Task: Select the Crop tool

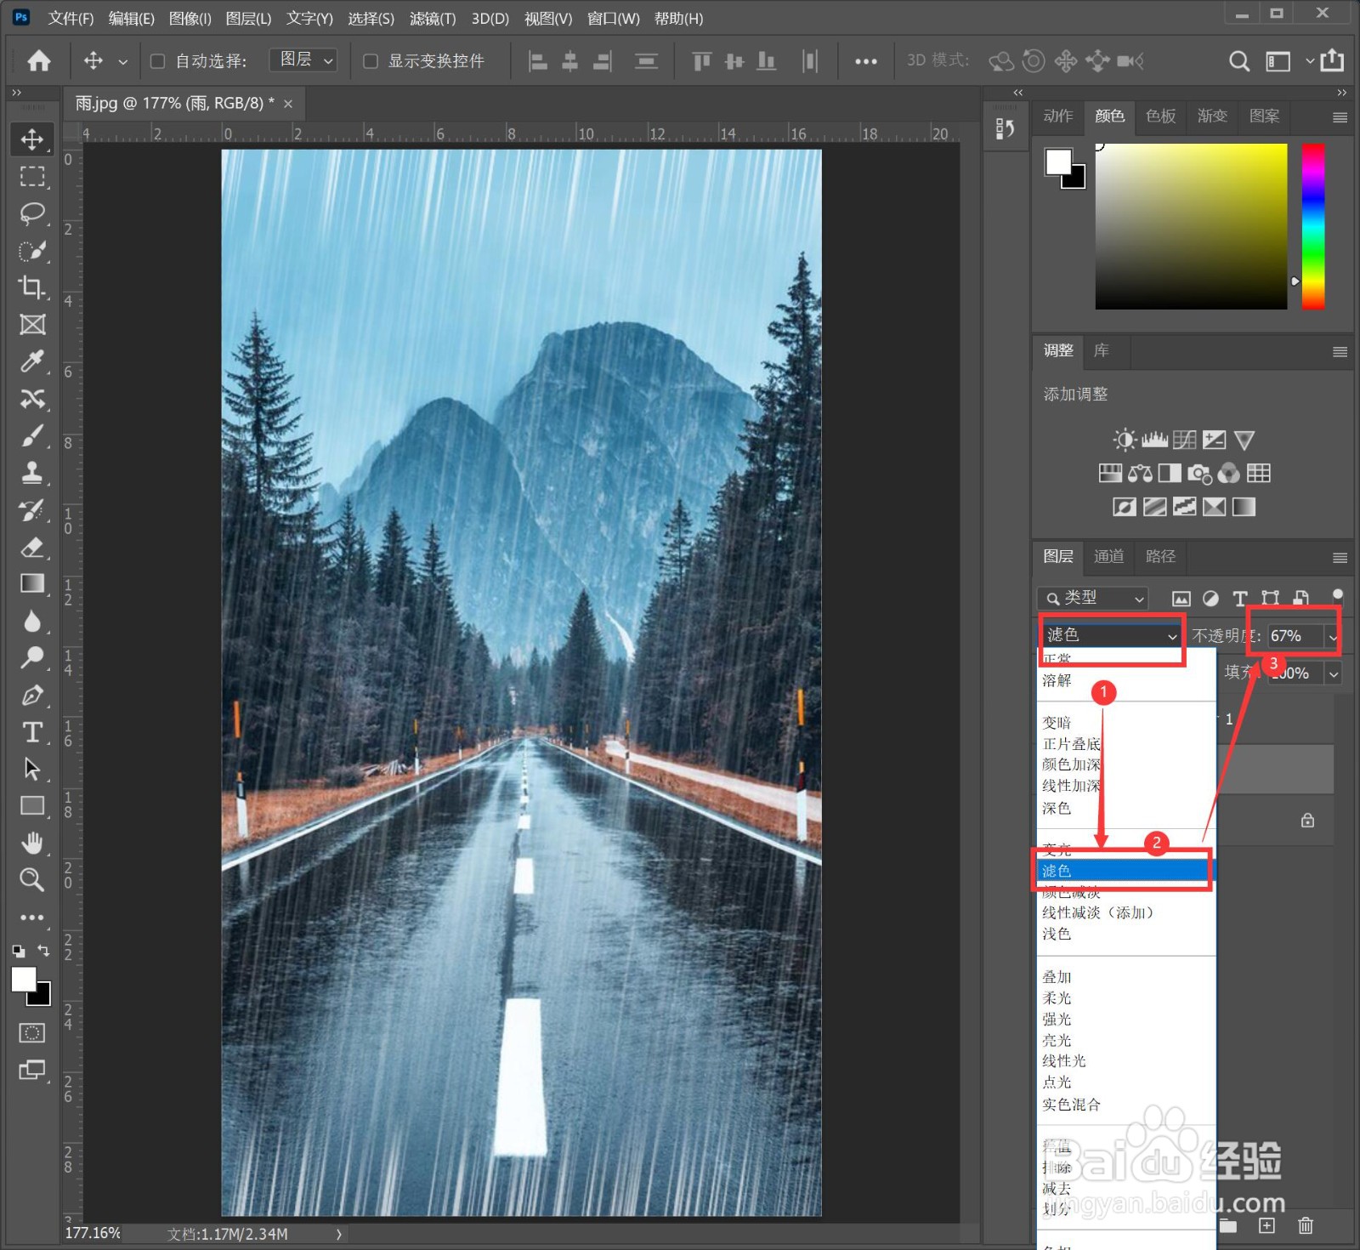Action: coord(32,287)
